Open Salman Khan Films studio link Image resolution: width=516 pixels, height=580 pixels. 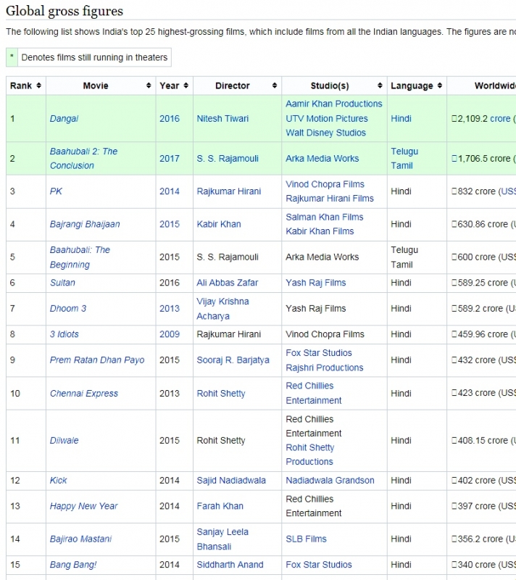coord(325,217)
